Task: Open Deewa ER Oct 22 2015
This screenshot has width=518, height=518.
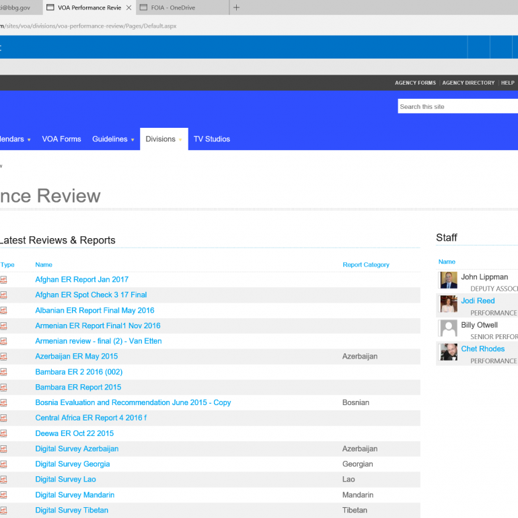Action: click(x=74, y=433)
